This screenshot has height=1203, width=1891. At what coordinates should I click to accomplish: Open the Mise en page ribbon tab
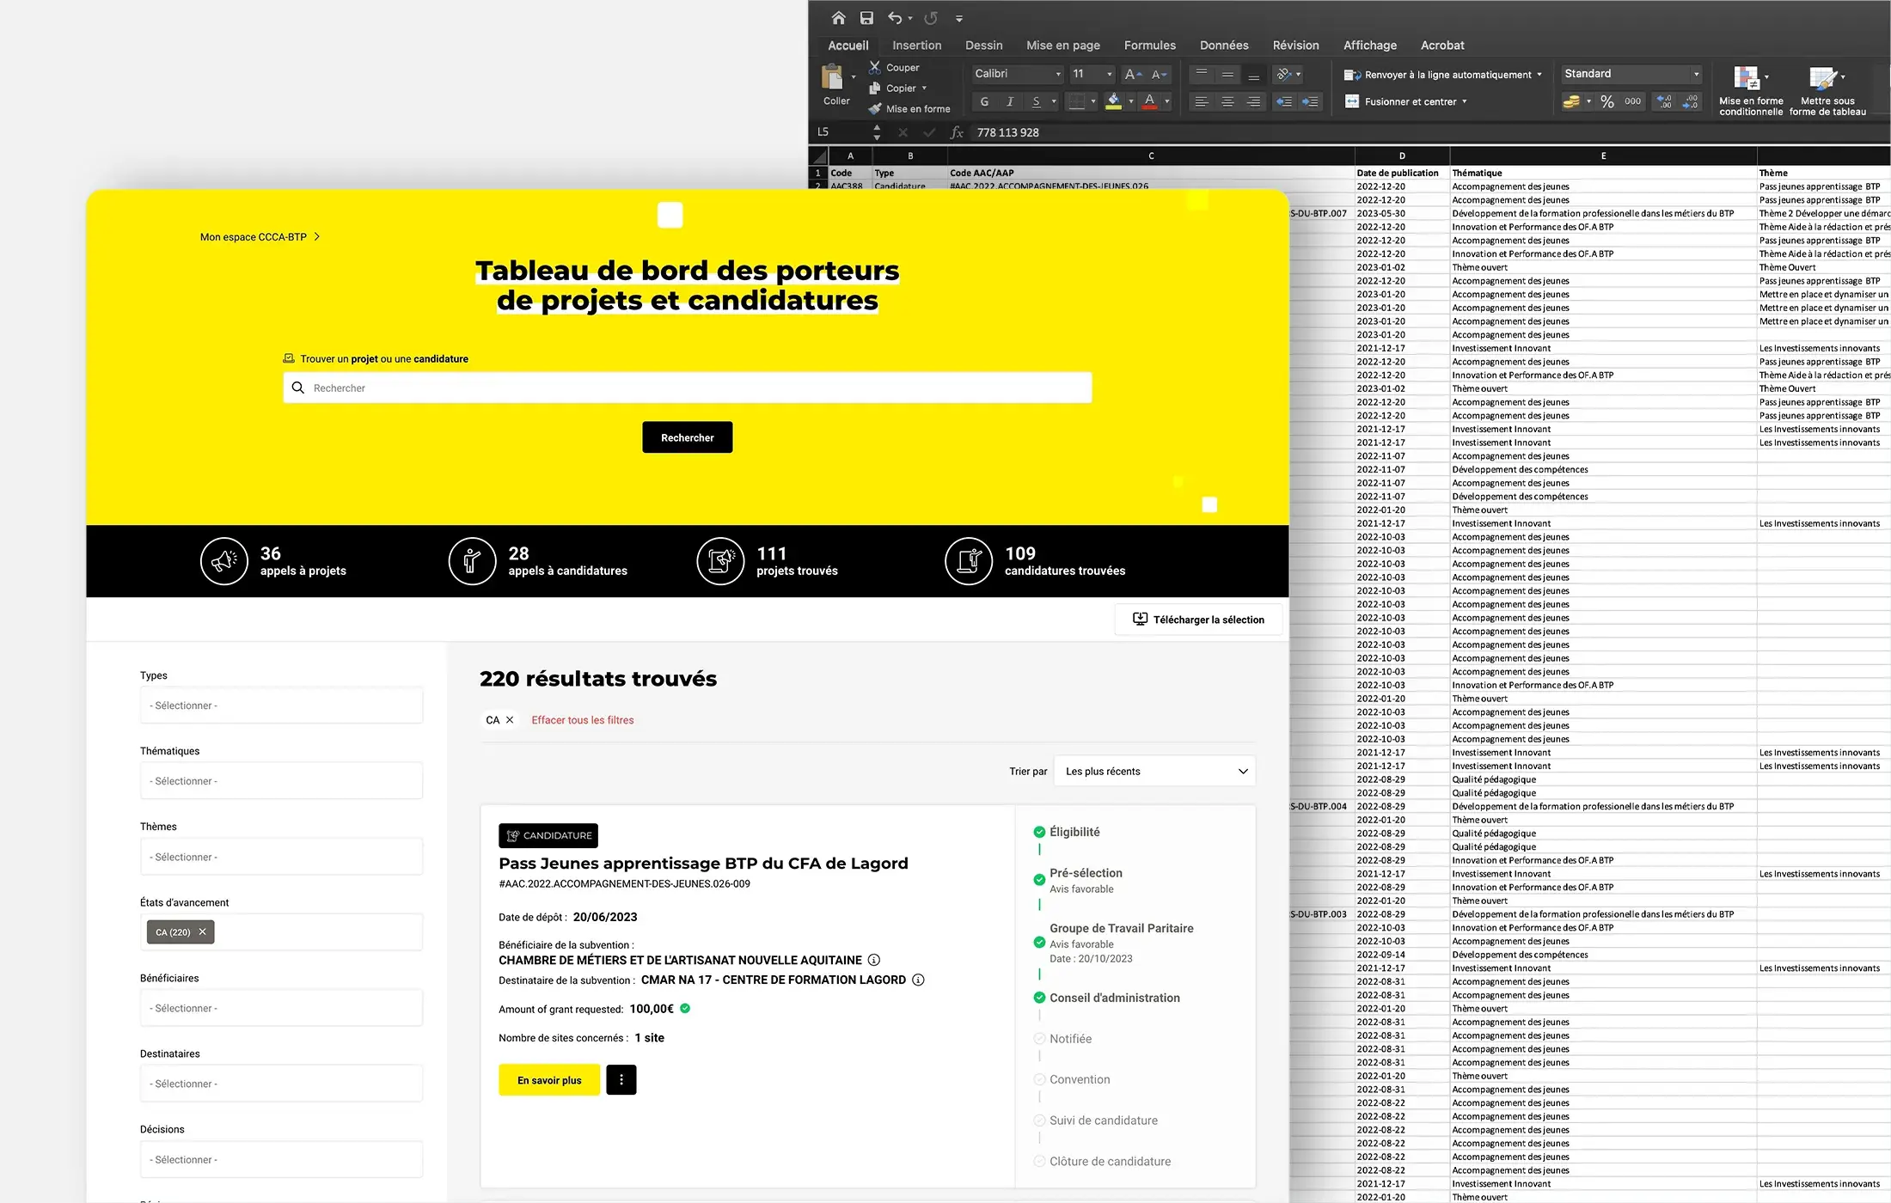click(1062, 46)
